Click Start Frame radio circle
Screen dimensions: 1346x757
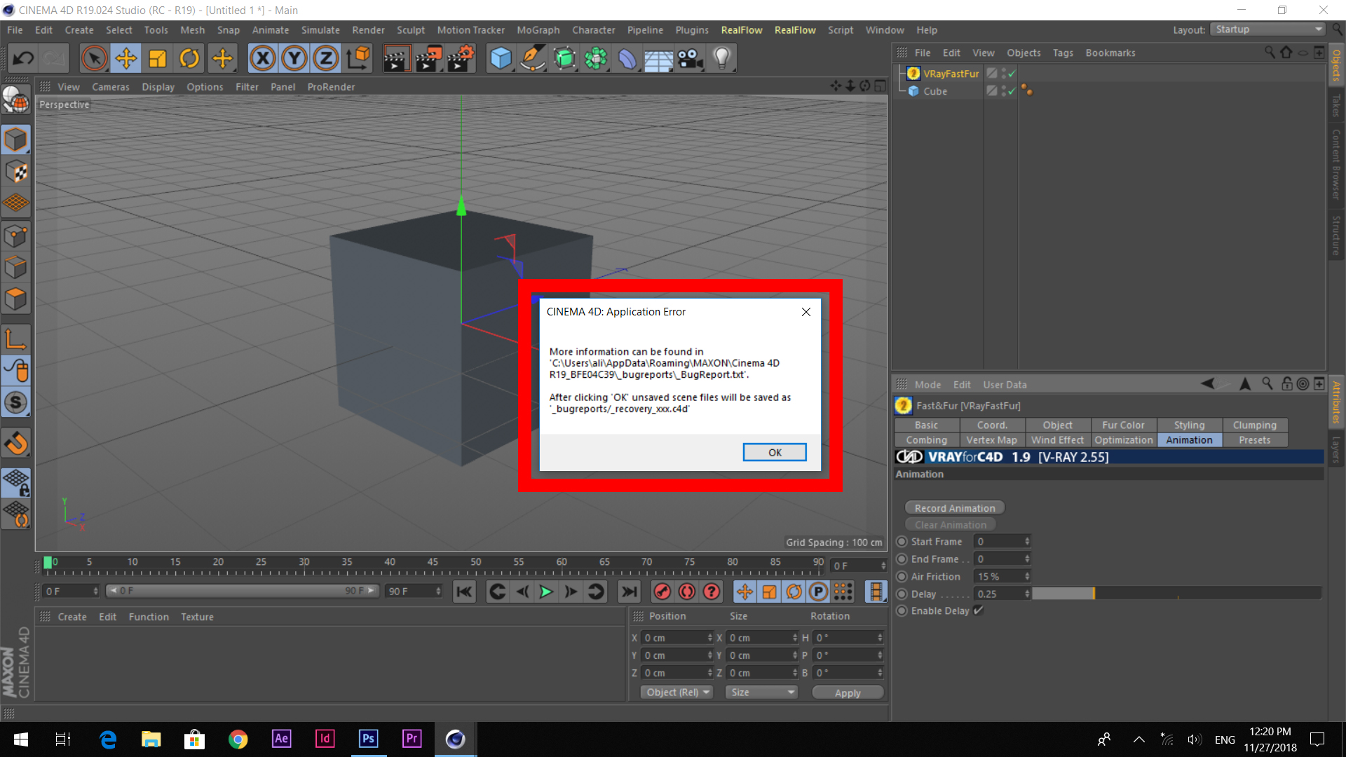[902, 541]
